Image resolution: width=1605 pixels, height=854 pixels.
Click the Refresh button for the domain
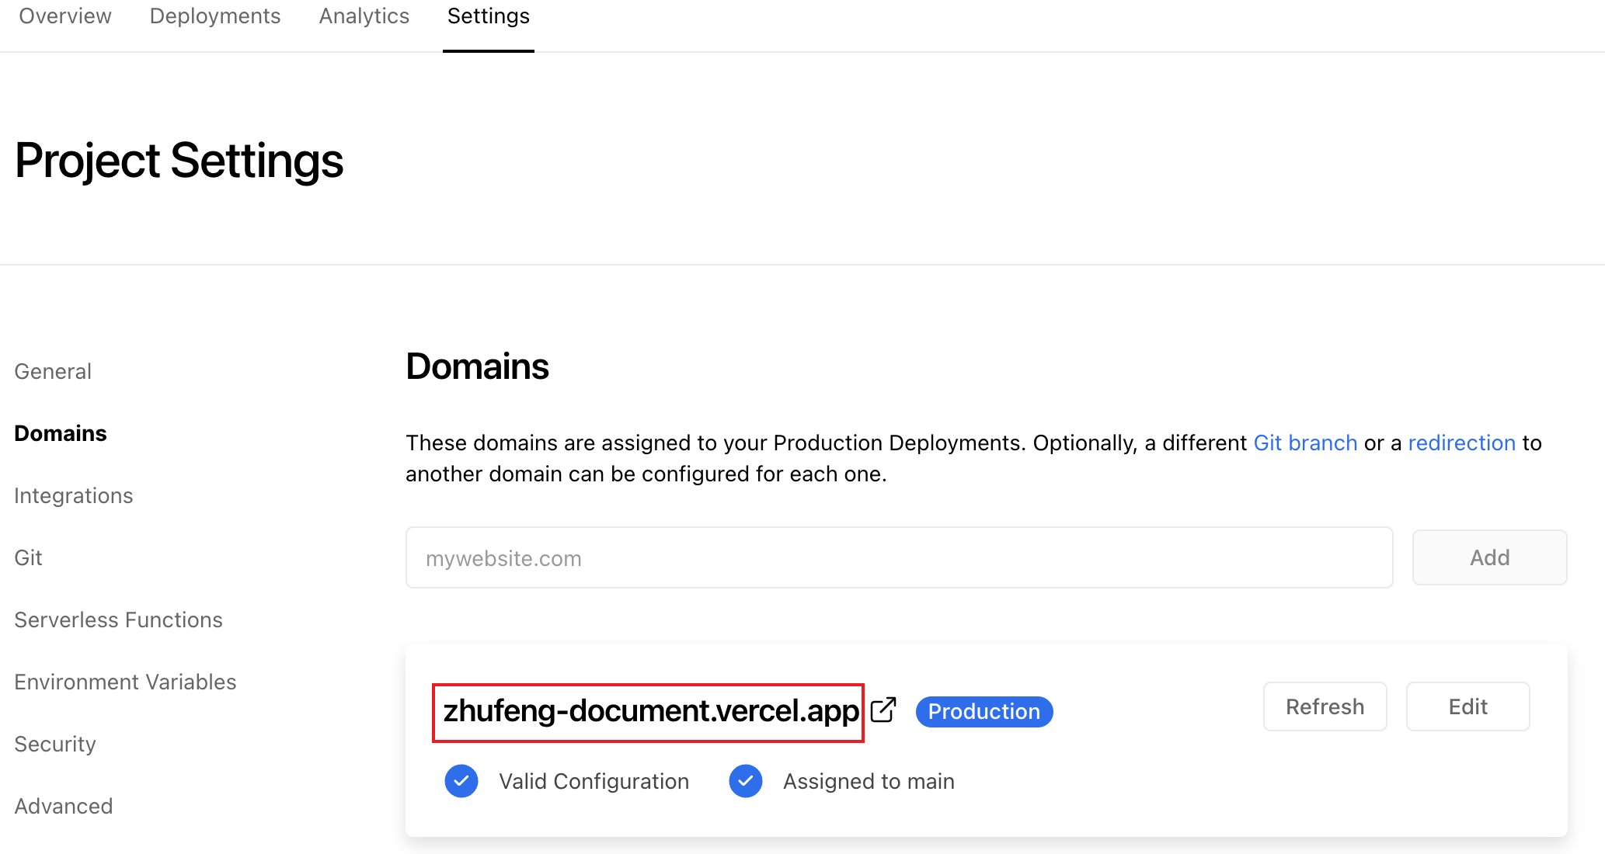point(1325,706)
